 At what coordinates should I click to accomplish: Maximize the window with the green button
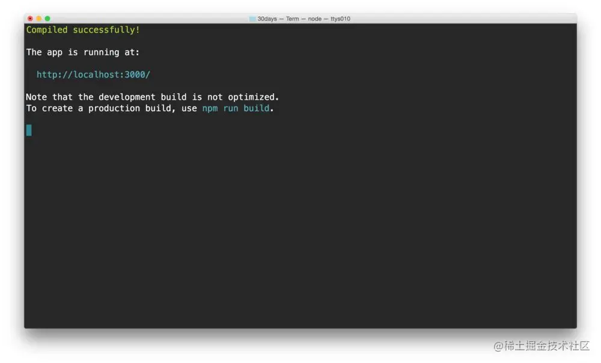click(47, 19)
